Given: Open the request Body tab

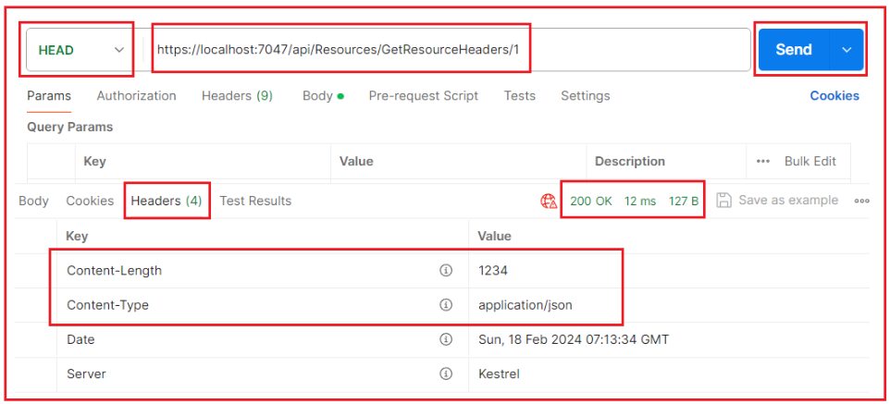Looking at the screenshot, I should point(323,96).
